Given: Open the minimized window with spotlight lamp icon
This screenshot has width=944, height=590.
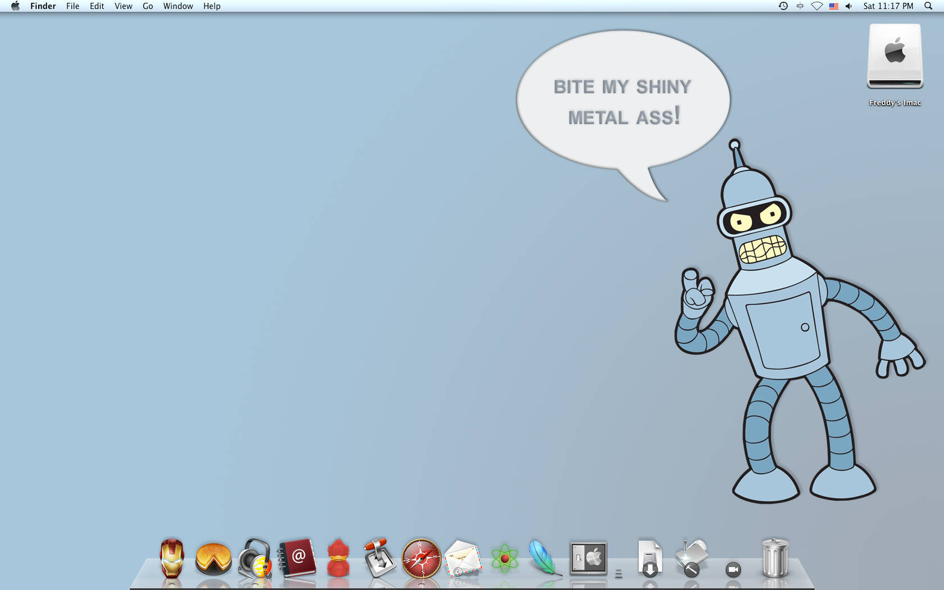Looking at the screenshot, I should (x=692, y=558).
